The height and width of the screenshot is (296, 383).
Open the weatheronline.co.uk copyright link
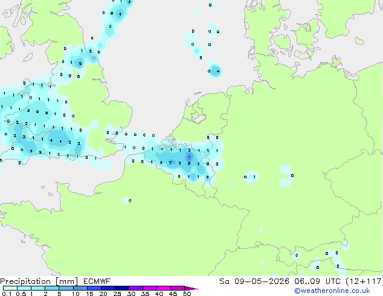pos(332,291)
